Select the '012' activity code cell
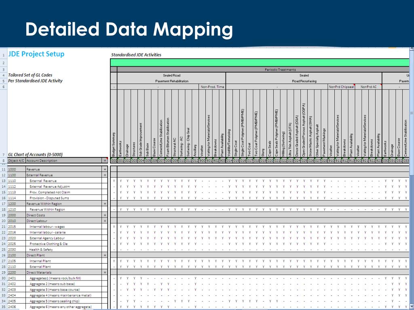 pyautogui.click(x=195, y=161)
